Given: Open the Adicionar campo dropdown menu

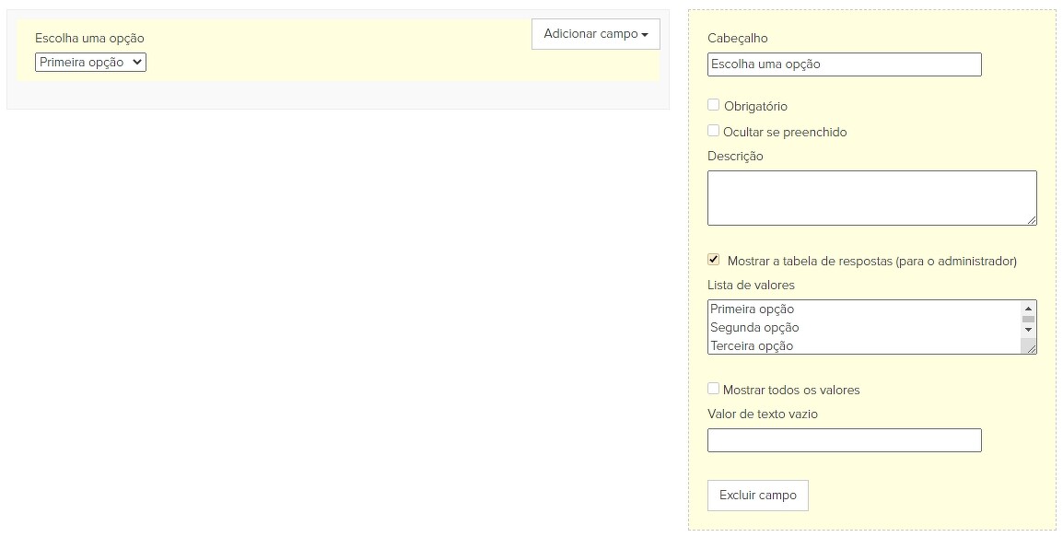Looking at the screenshot, I should (x=595, y=34).
